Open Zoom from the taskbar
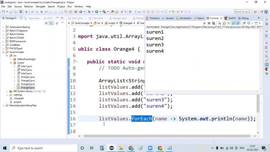 tap(150, 148)
